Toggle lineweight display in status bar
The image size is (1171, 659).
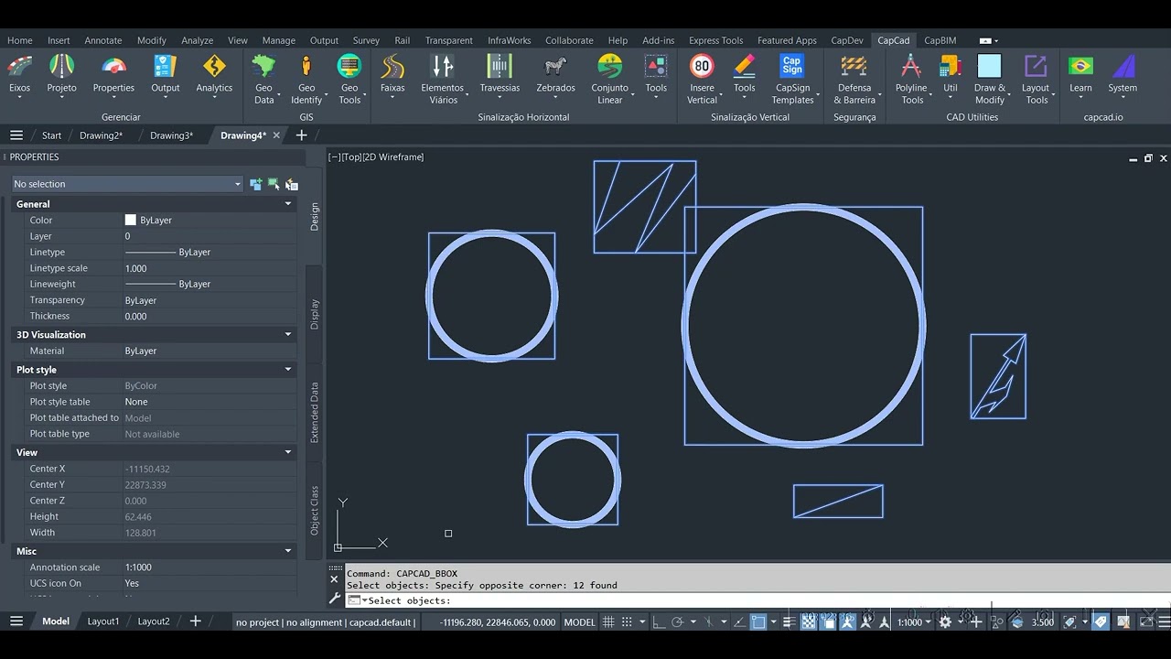[x=790, y=622]
